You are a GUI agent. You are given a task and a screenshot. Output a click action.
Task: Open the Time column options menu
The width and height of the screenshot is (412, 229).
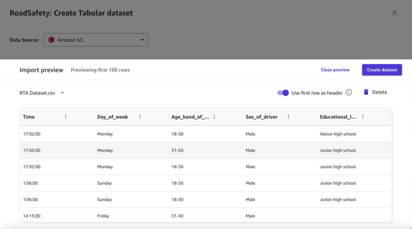[66, 117]
